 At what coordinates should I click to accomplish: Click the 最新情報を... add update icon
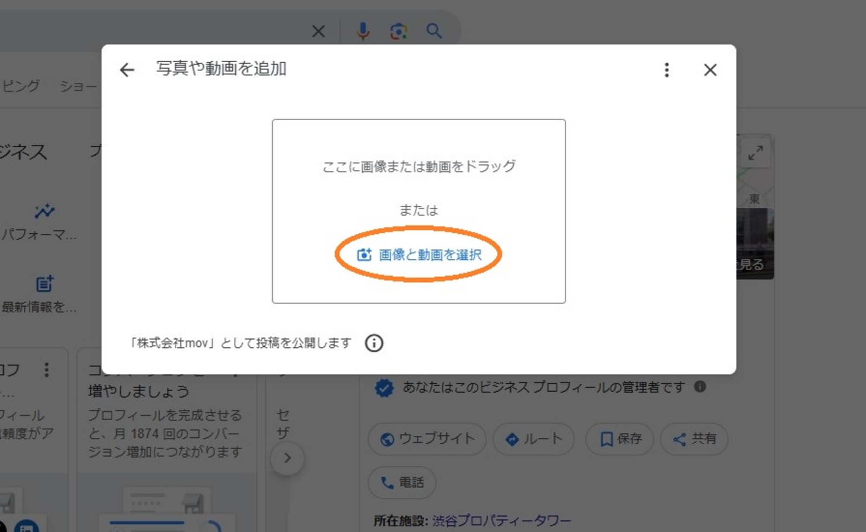[44, 283]
